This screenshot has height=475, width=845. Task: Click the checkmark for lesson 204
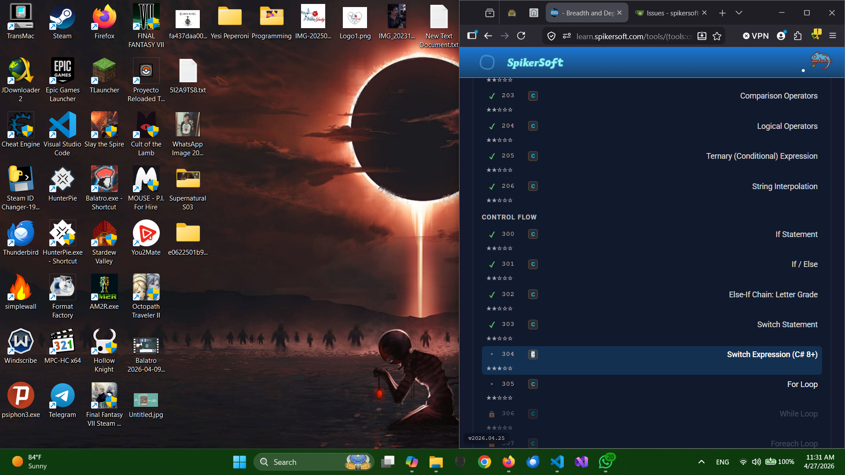click(x=492, y=126)
